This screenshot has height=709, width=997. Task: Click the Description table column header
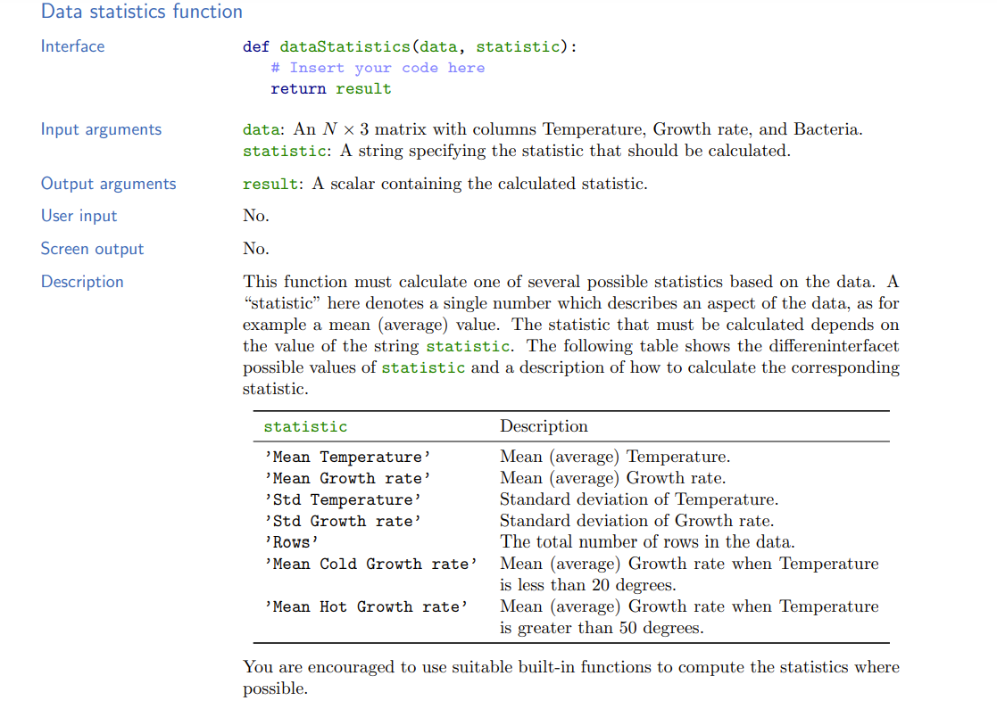click(x=544, y=426)
